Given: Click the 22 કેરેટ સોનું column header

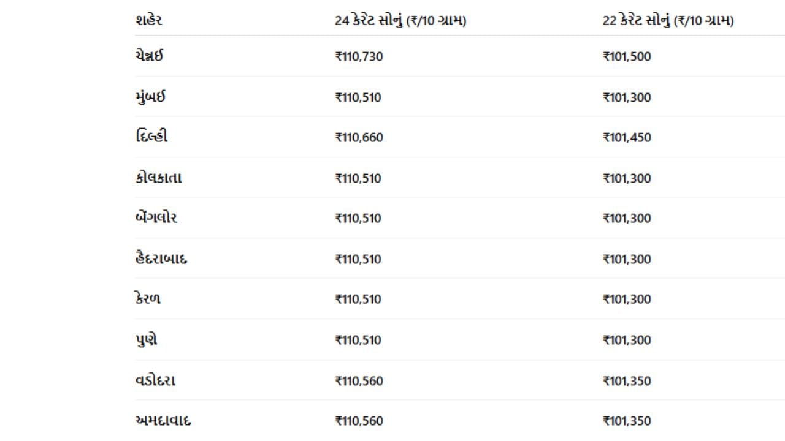Looking at the screenshot, I should (668, 20).
